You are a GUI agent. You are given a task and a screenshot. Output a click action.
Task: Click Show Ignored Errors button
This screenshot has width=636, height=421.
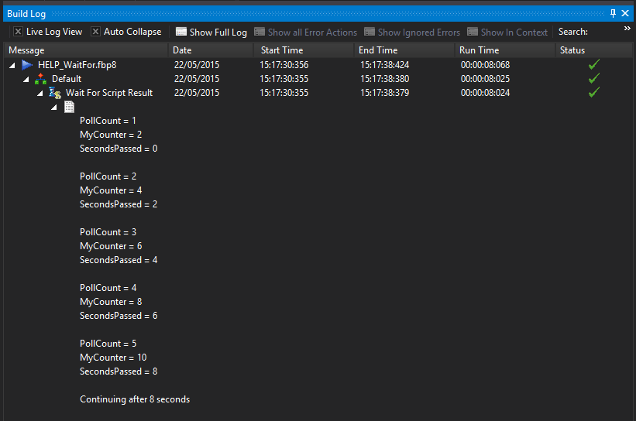click(x=412, y=32)
